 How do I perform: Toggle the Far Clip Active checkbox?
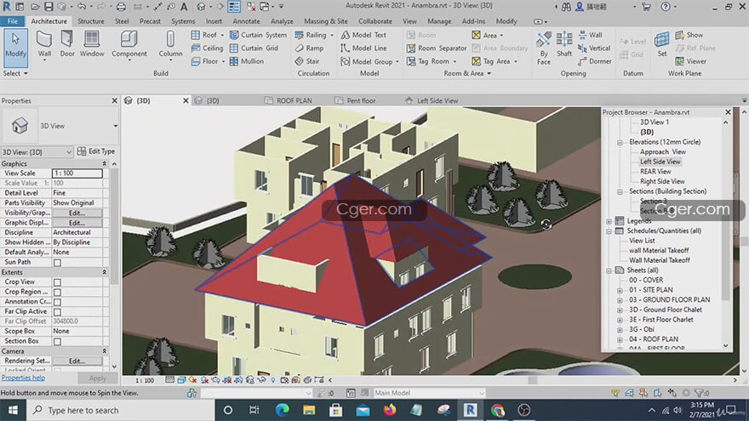[57, 311]
